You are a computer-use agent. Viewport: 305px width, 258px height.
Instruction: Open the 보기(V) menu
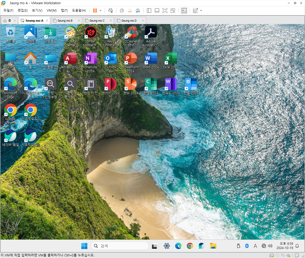tap(37, 11)
